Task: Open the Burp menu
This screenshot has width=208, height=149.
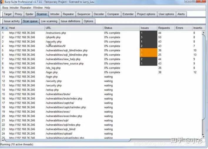Action: coord(5,8)
